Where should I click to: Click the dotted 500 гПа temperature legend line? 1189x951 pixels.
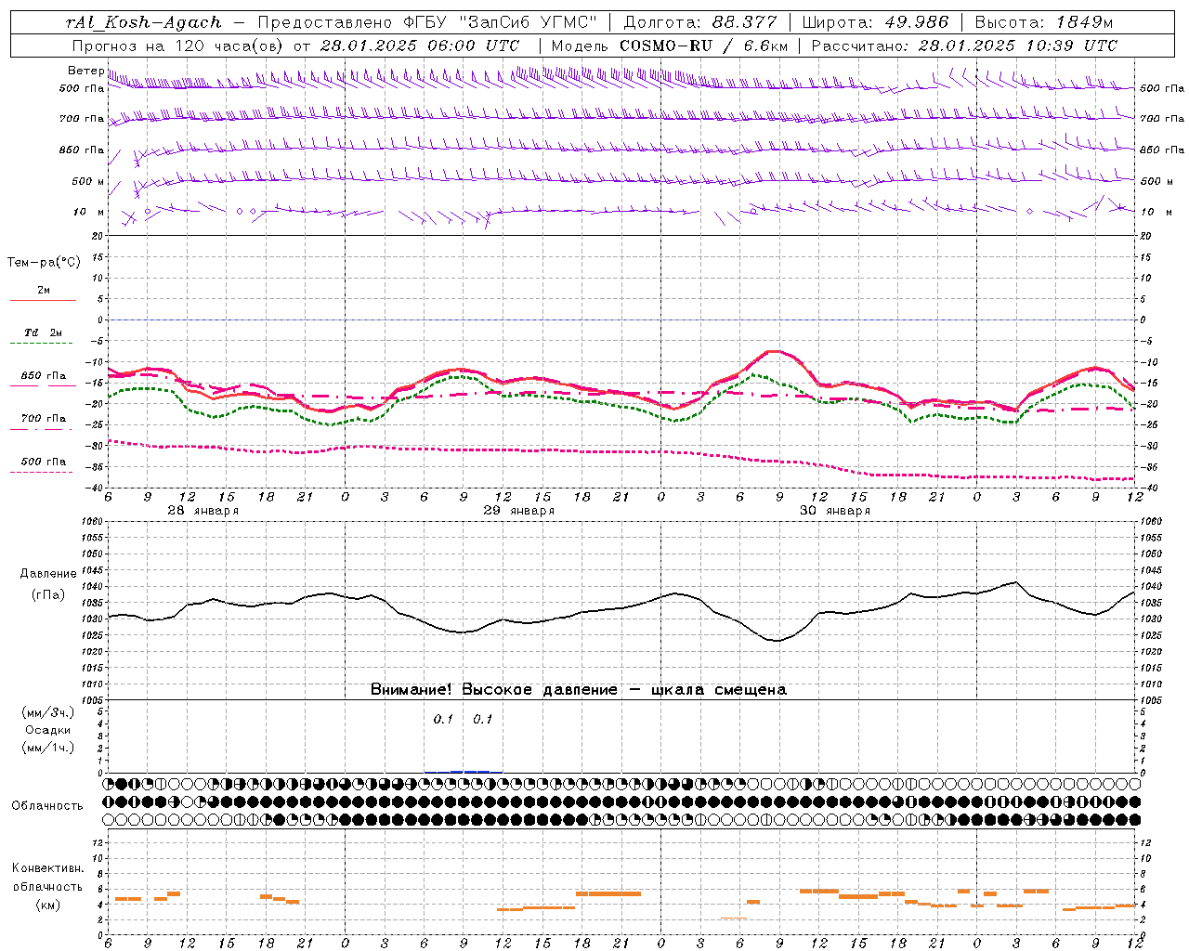tap(41, 472)
